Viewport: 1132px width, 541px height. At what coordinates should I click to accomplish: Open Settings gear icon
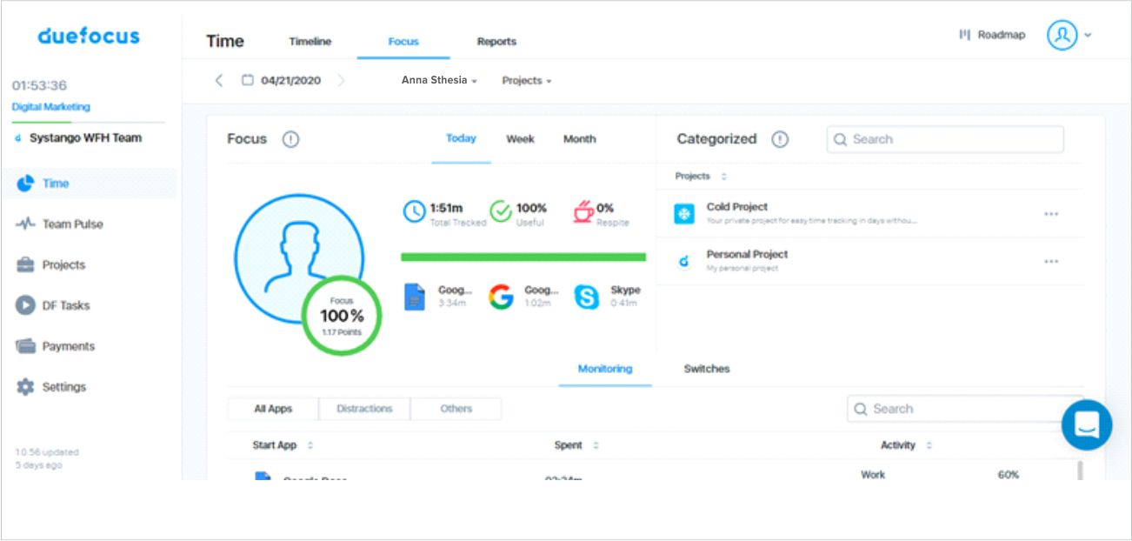[25, 387]
